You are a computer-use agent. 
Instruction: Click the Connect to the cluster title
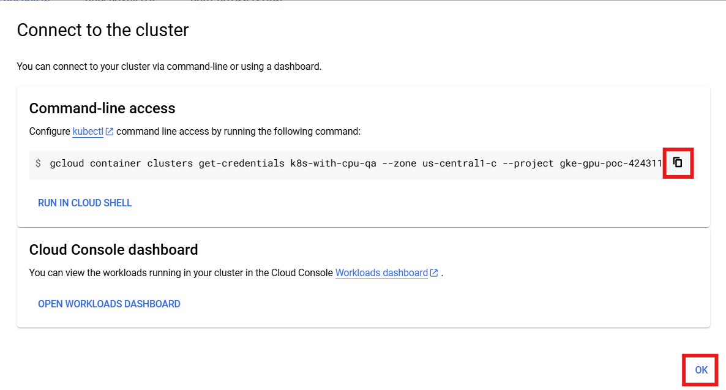[x=103, y=30]
